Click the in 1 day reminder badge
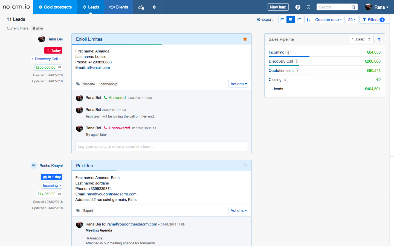Screen dimensions: 394x246 [x=52, y=177]
